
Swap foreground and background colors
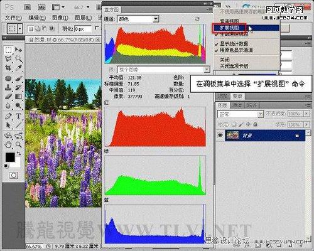click(x=19, y=153)
